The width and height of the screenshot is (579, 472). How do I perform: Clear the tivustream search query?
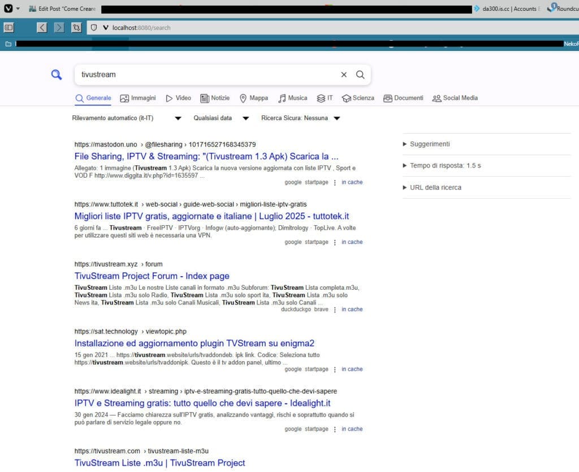click(x=344, y=75)
